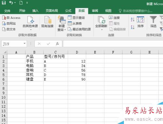Screen dimensions: 163x124
Task: Click the 告诉我您想要做什么 search box
Action: pyautogui.click(x=136, y=11)
